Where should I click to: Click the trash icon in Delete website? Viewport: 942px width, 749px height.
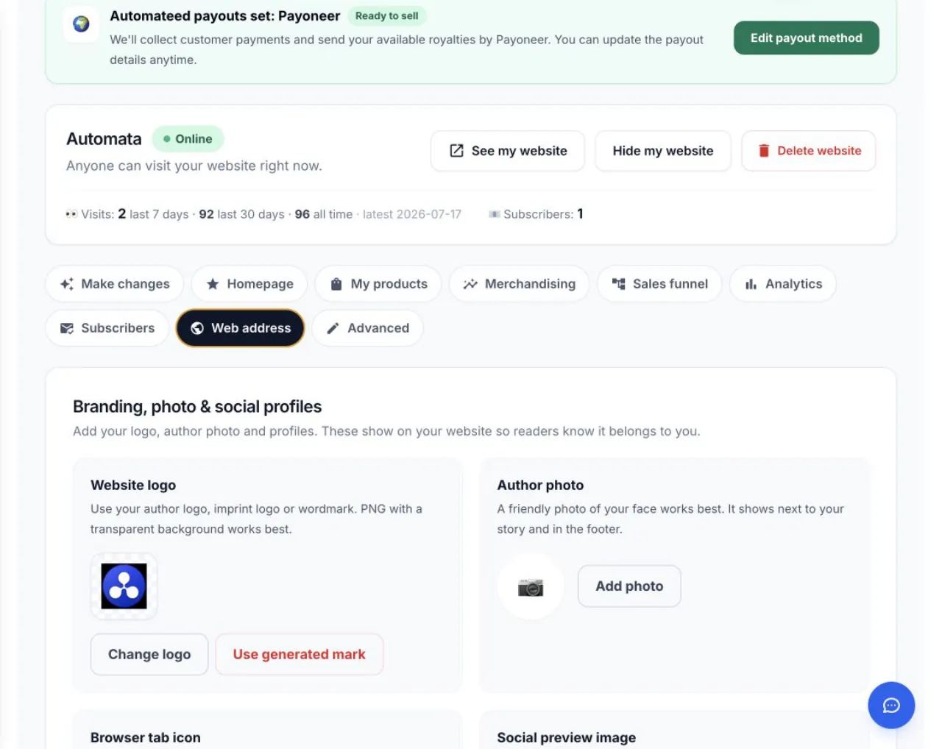pyautogui.click(x=764, y=151)
